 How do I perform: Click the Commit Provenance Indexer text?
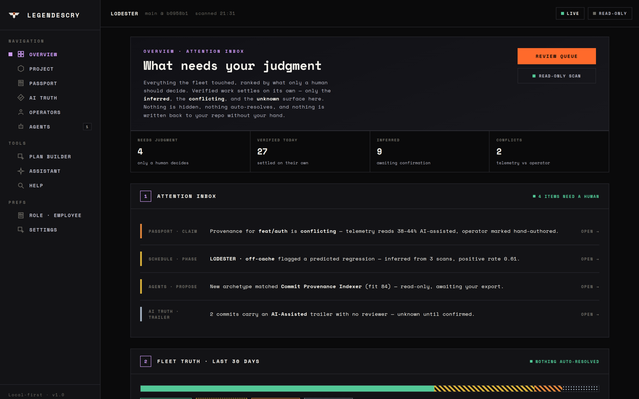coord(321,287)
